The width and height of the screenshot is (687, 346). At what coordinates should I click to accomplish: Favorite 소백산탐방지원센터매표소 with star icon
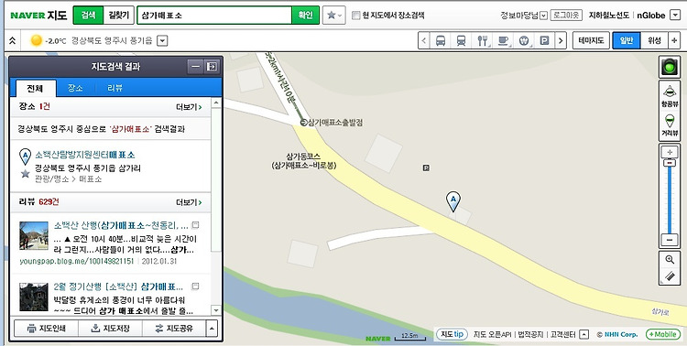[26, 174]
